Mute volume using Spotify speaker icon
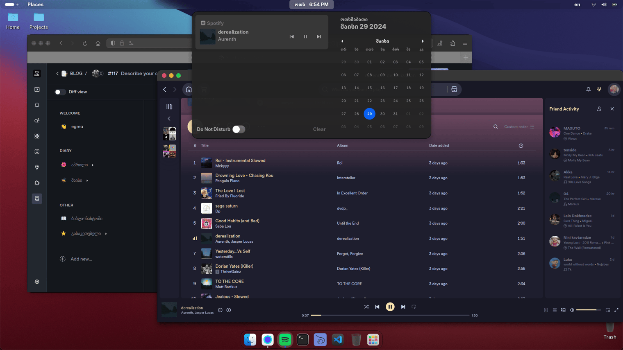623x350 pixels. (572, 310)
